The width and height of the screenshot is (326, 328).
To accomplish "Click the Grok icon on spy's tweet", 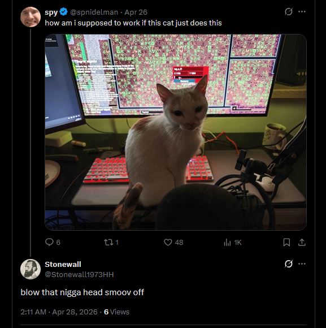I will (x=289, y=11).
